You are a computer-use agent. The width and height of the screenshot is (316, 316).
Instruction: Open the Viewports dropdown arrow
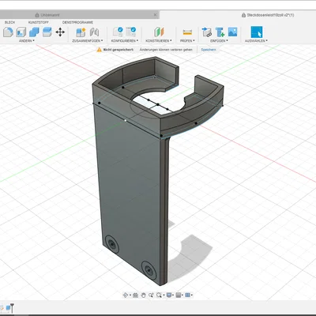coord(192,295)
